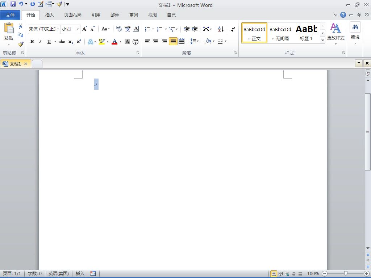
Task: Click the Undo arrow icon
Action: 21,4
